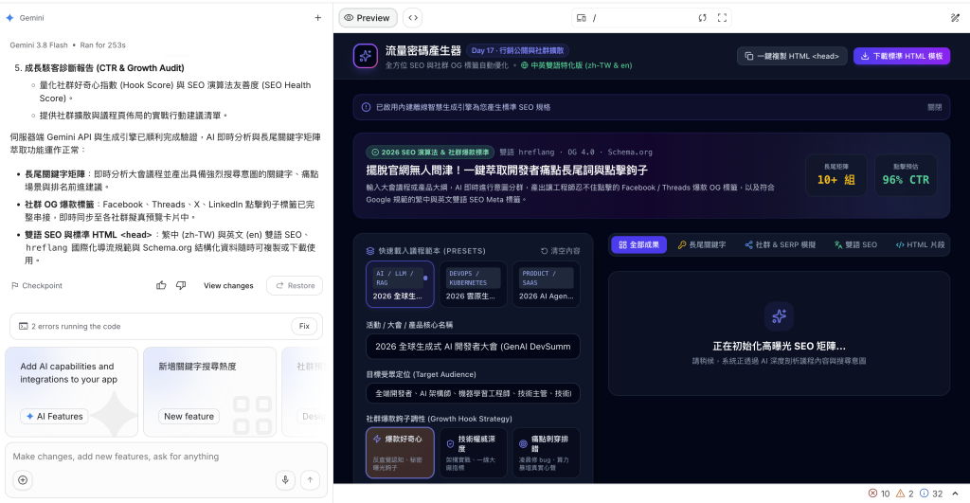Image resolution: width=970 pixels, height=503 pixels.
Task: Show console errors count 10
Action: click(x=878, y=494)
